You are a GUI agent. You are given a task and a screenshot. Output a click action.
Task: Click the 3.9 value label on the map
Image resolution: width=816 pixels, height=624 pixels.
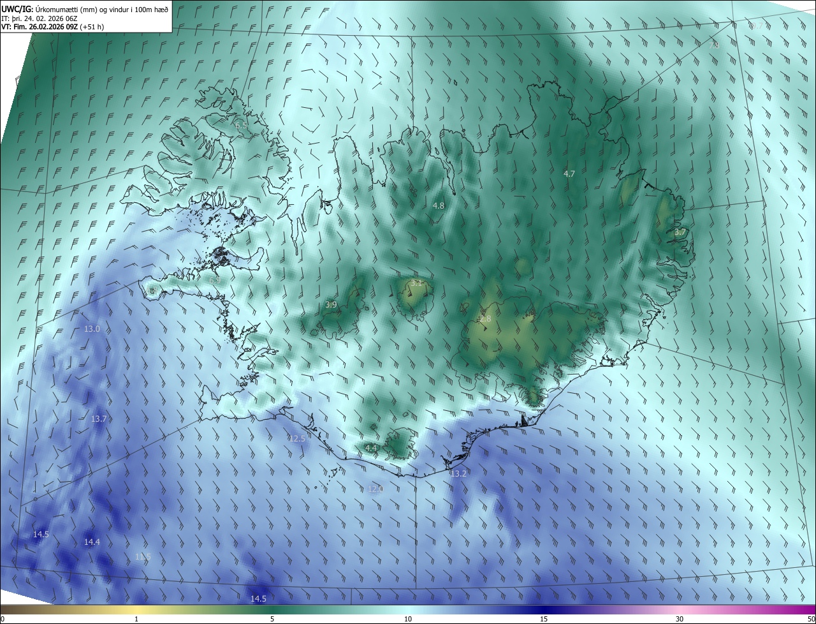pos(331,305)
